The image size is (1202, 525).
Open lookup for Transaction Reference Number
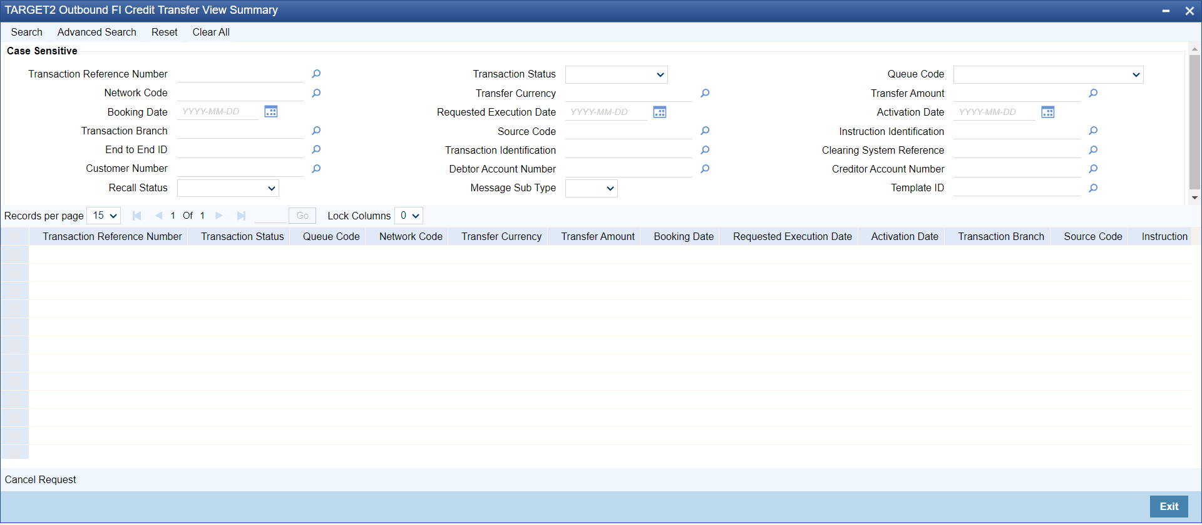coord(316,74)
